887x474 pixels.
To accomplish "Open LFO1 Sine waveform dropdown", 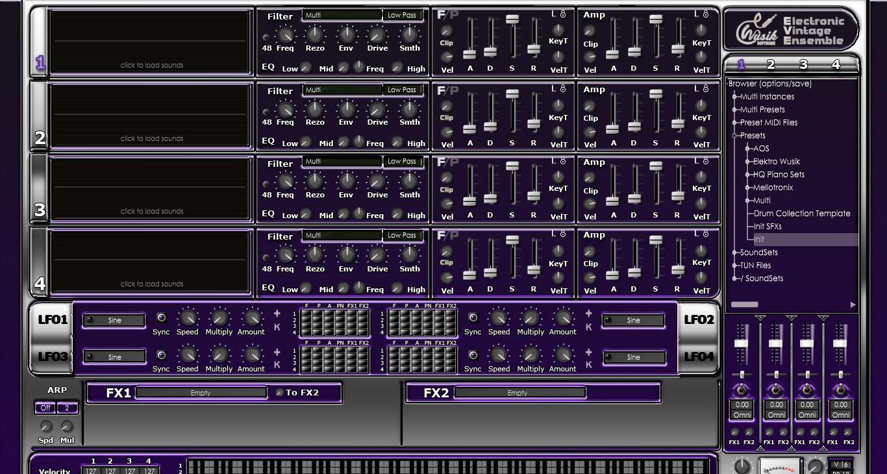I will tap(114, 320).
